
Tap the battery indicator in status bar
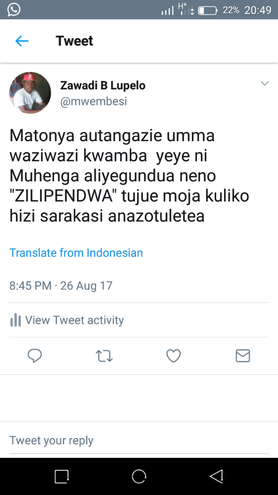208,11
